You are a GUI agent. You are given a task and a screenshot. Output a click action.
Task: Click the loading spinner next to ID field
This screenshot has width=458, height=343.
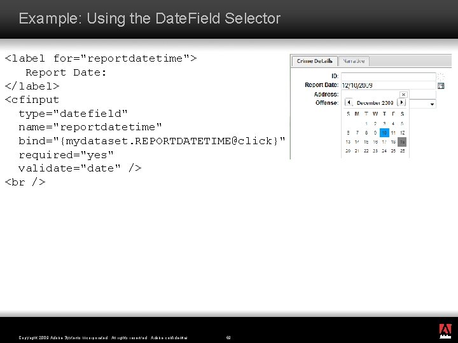(x=440, y=76)
